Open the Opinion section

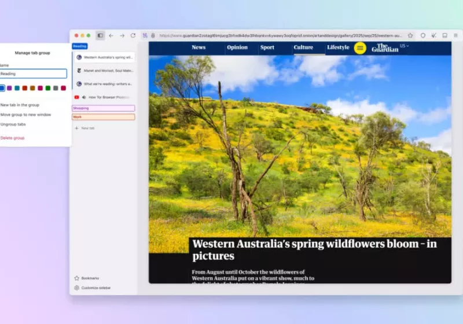coord(237,47)
